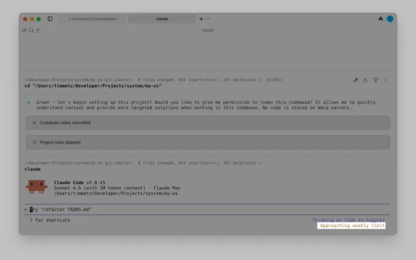
Task: Click the code view brackets icon
Action: 24,30
